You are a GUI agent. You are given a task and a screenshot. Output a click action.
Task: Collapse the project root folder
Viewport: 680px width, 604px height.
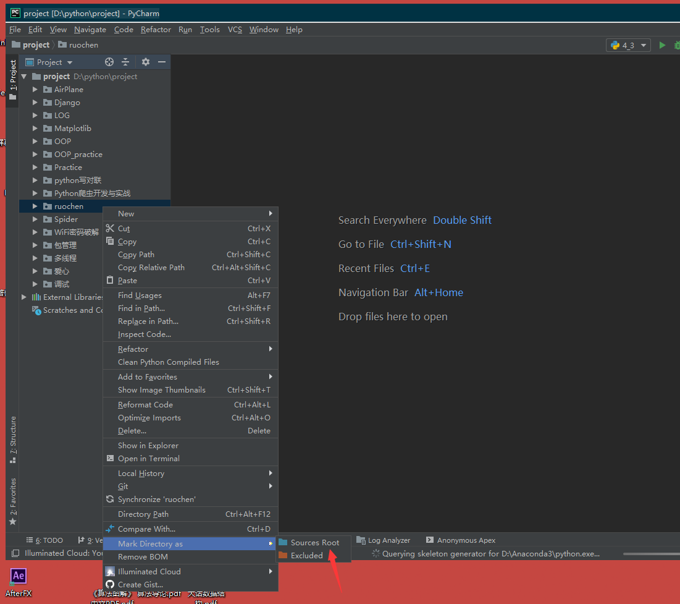click(x=24, y=77)
